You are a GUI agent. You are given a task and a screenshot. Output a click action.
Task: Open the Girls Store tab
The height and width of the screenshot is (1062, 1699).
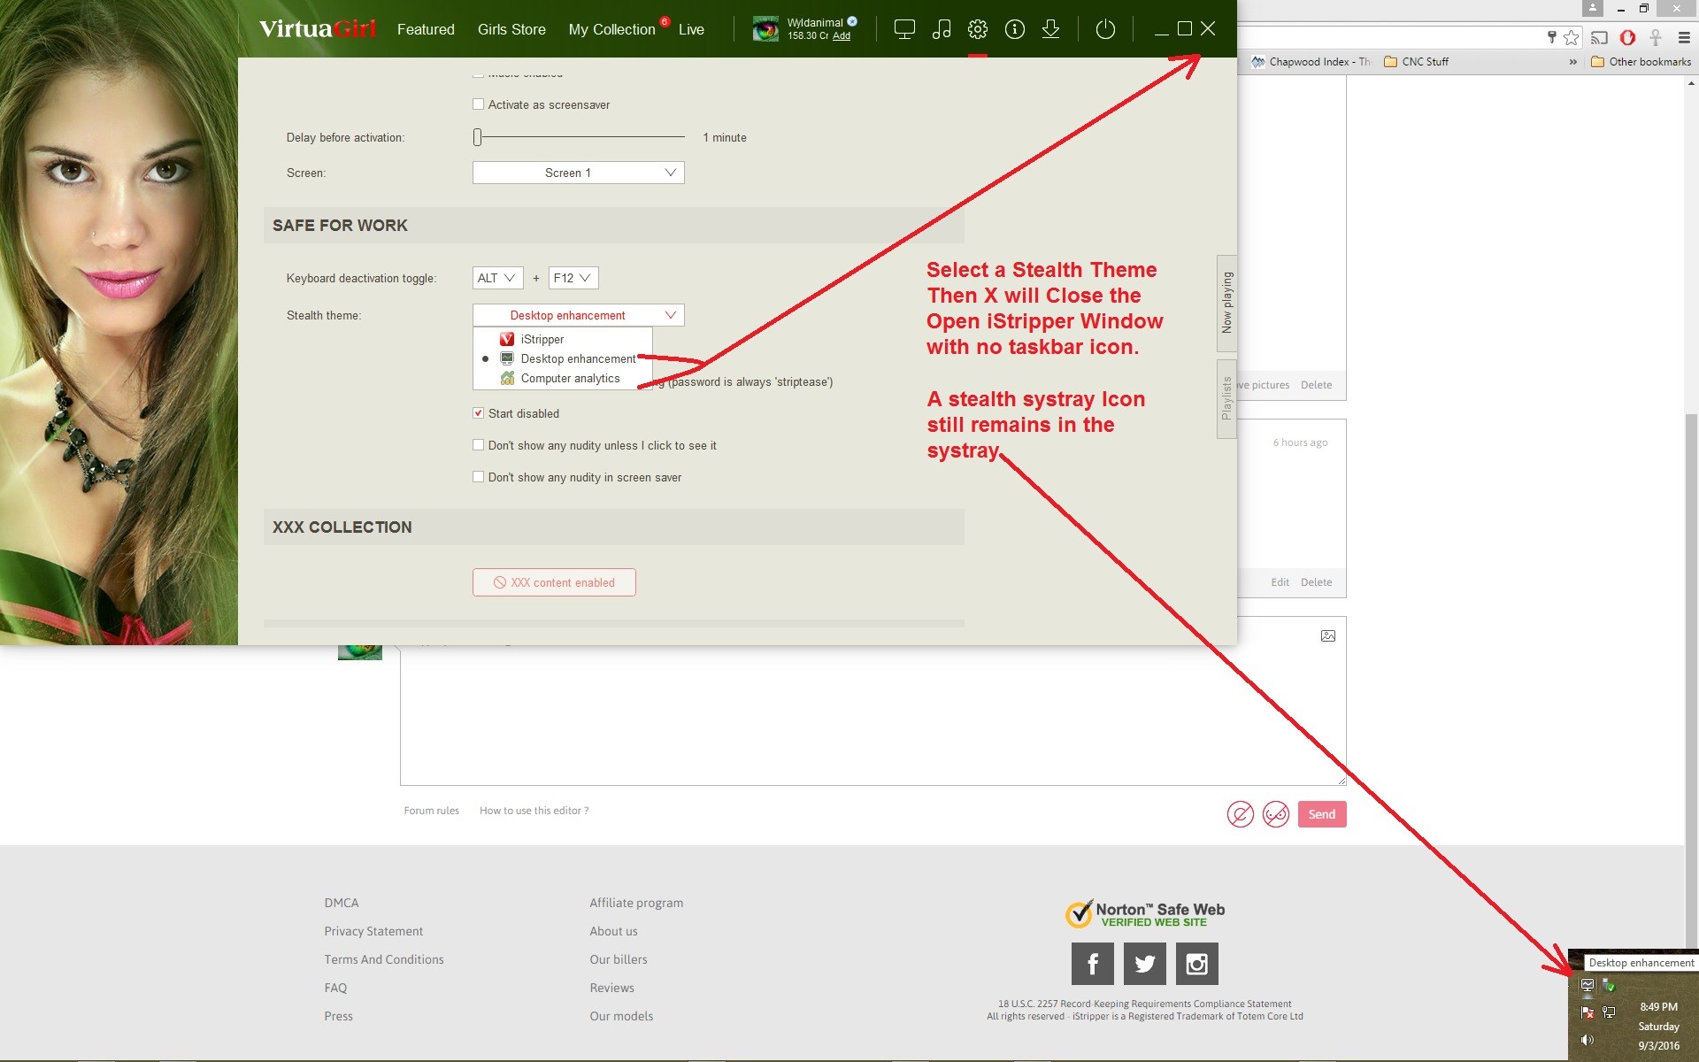(511, 29)
